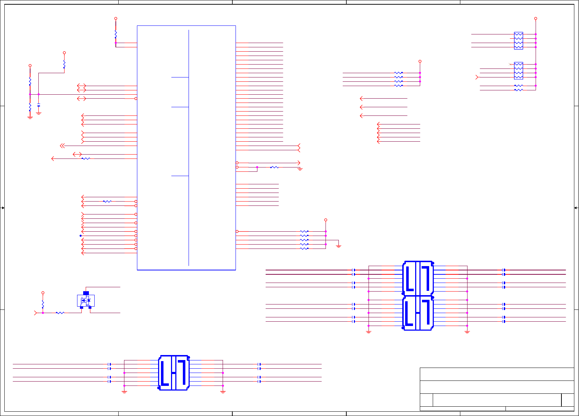This screenshot has height=416, width=579.
Task: Select the series resistor feeding the MOSFET gate
Action: 60,313
